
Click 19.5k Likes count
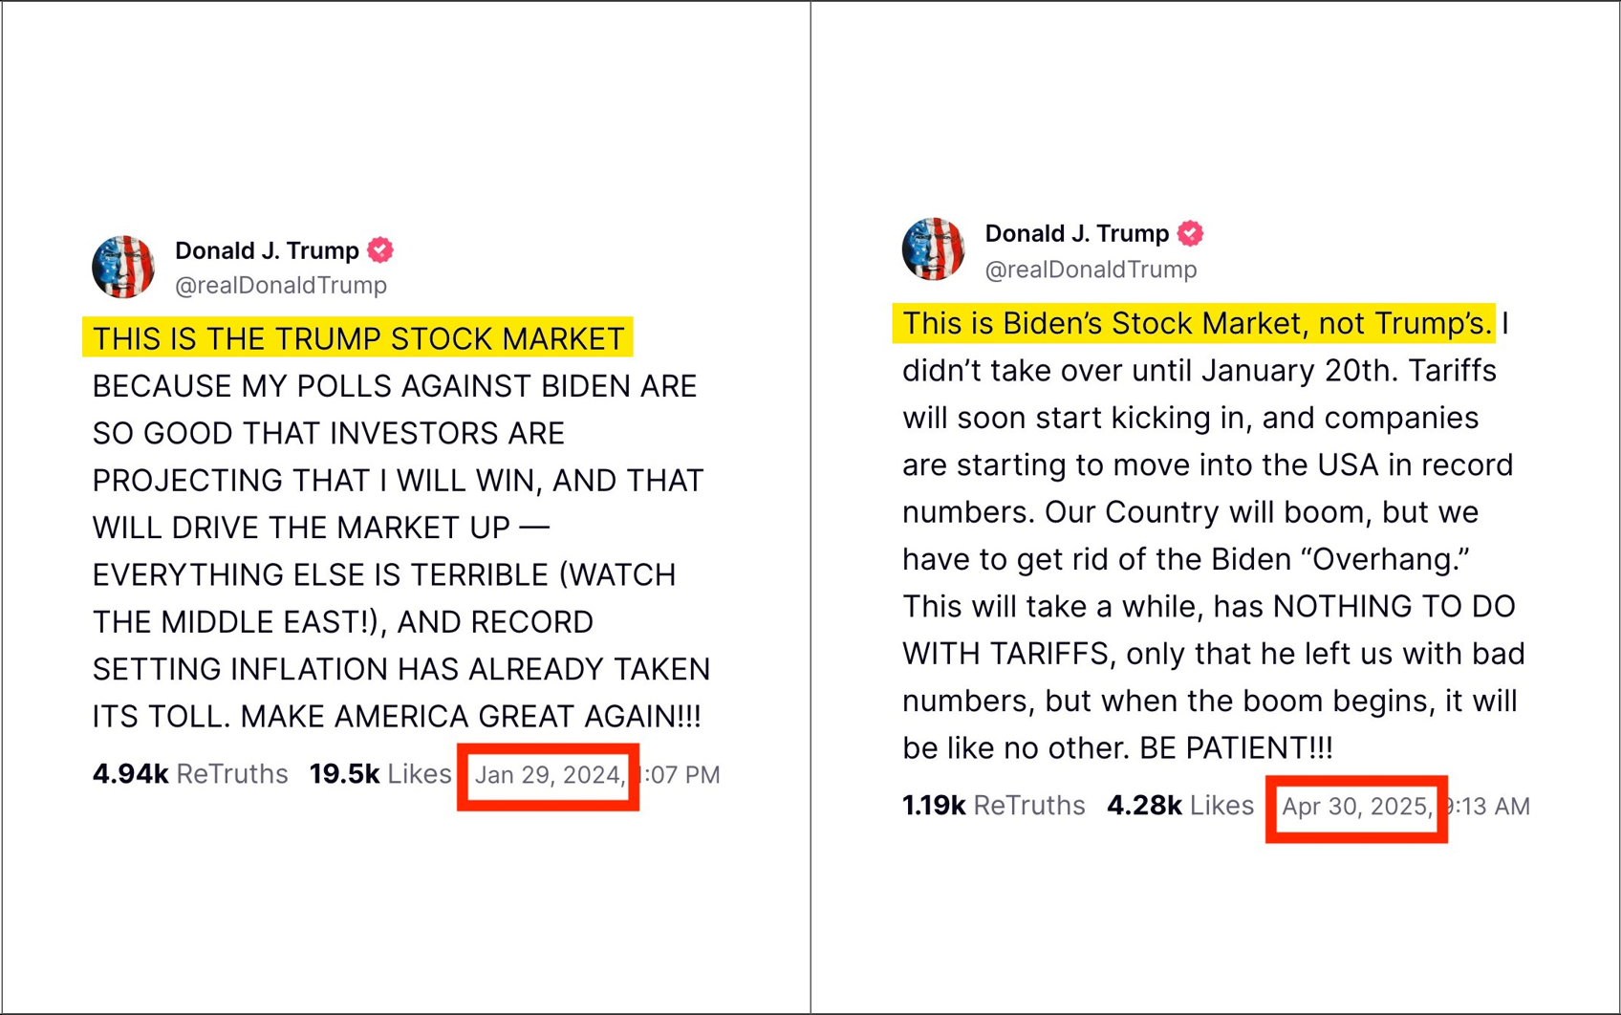point(380,774)
